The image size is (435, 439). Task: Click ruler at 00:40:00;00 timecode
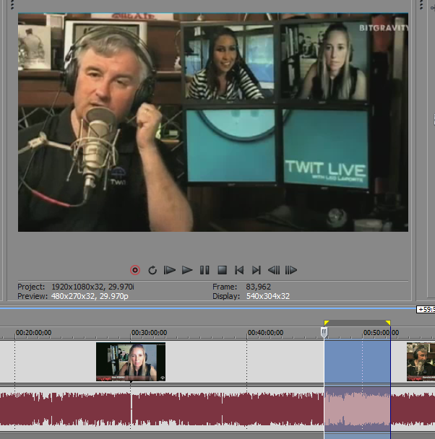[265, 333]
